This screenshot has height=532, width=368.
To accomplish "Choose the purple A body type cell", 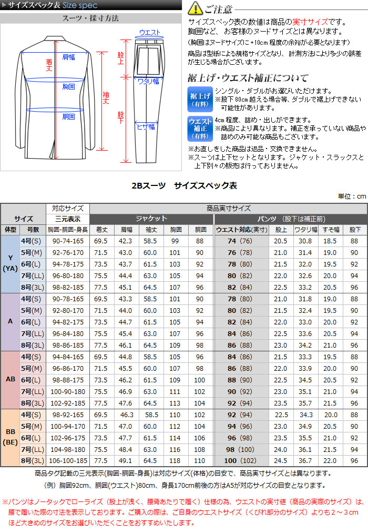I will [x=10, y=322].
